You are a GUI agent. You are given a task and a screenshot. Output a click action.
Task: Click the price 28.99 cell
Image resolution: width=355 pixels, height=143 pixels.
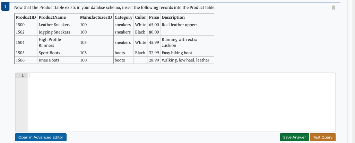pos(154,60)
